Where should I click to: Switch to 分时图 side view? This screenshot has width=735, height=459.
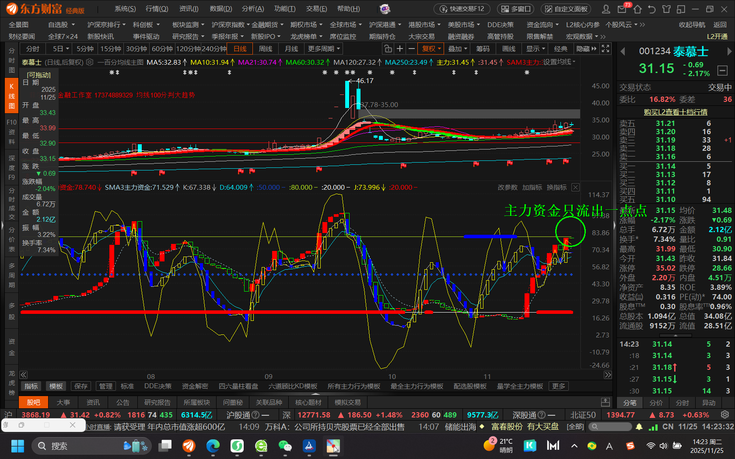(x=12, y=60)
